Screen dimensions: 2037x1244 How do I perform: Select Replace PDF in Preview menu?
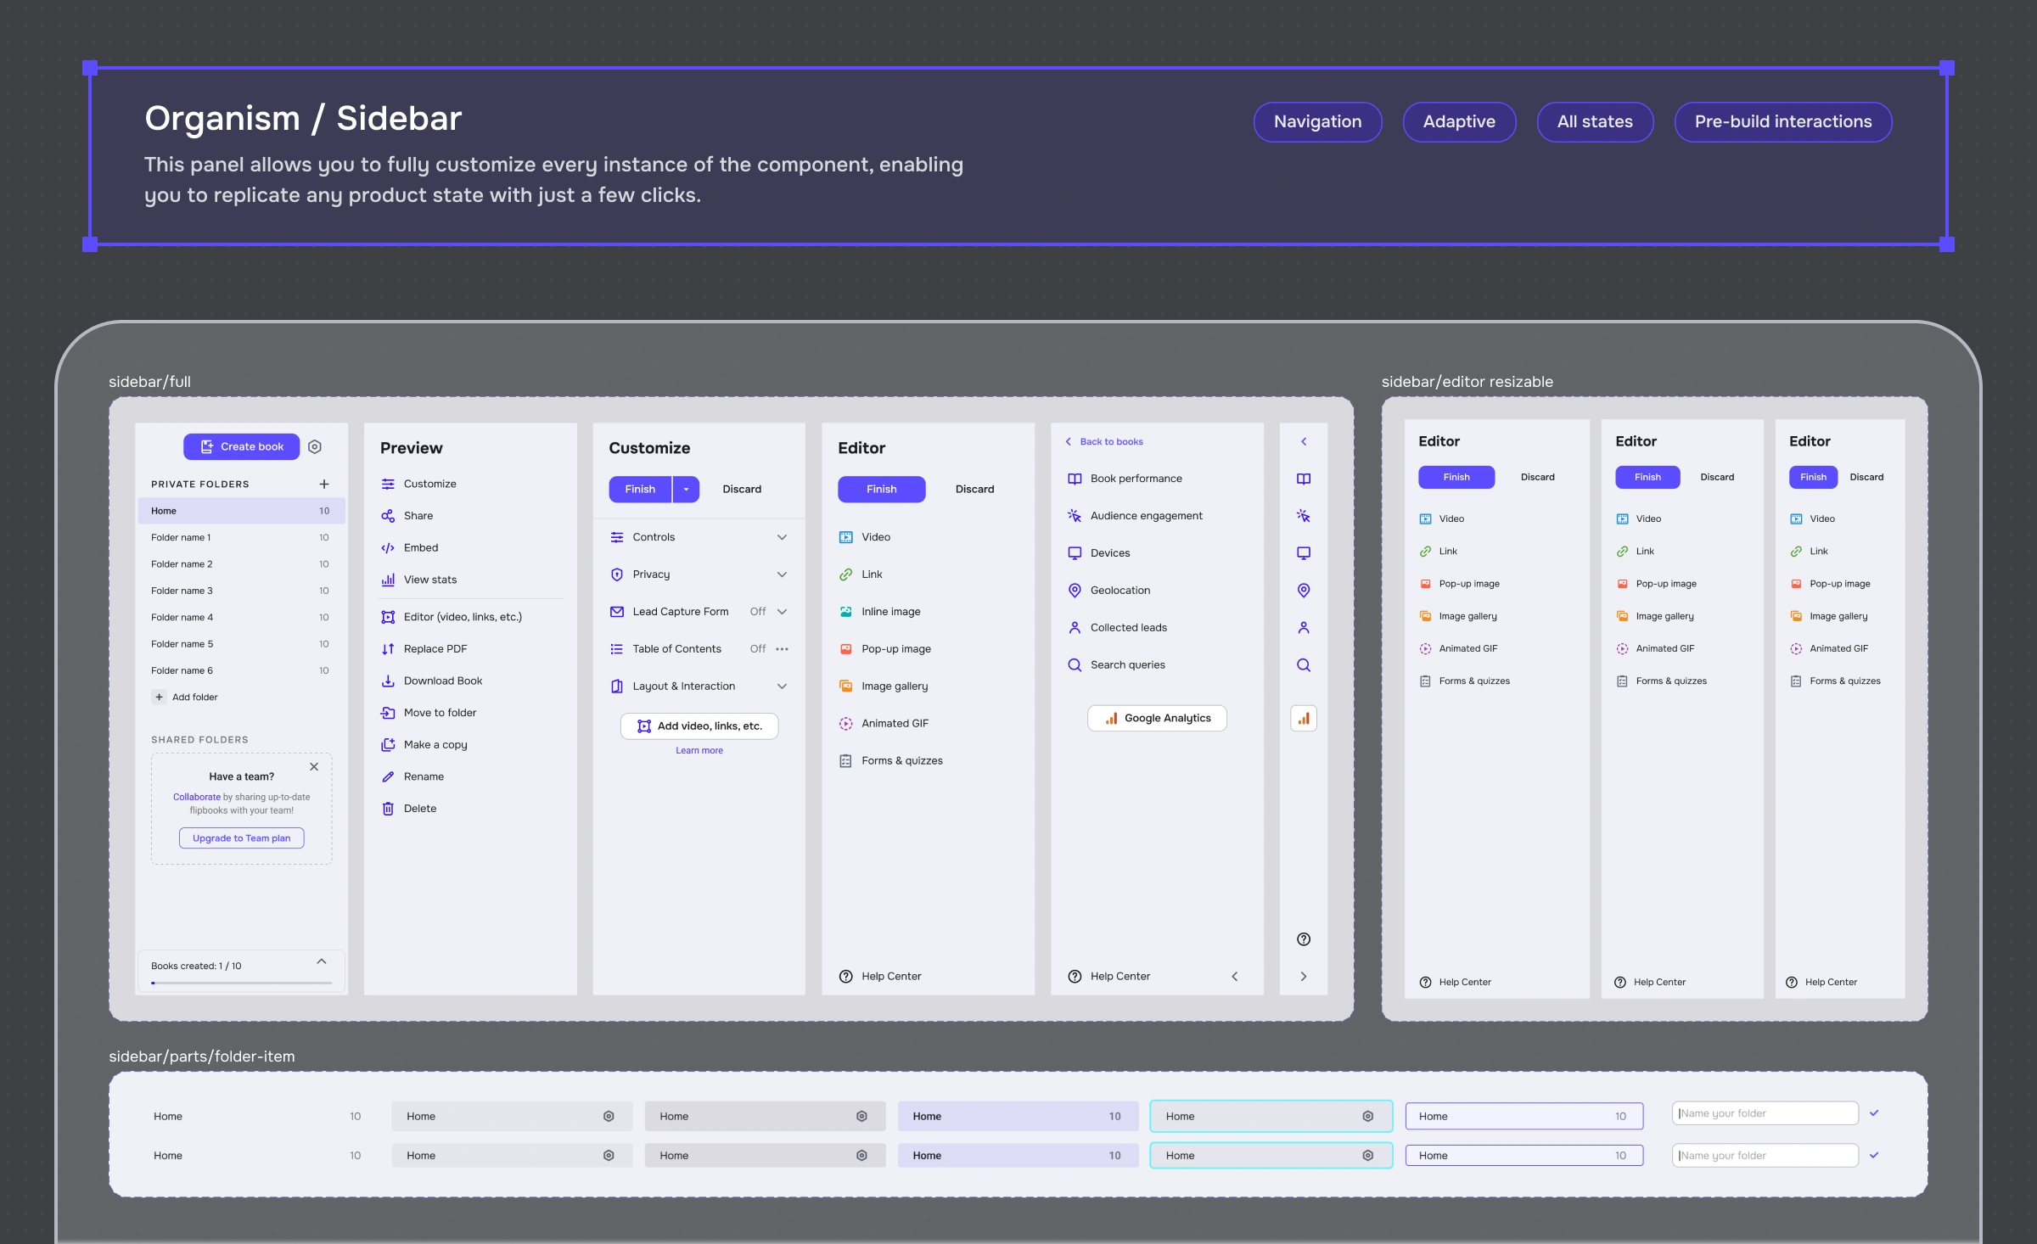435,648
